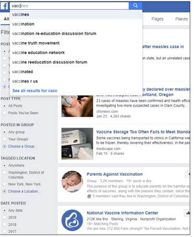The width and height of the screenshot is (194, 237).
Task: Click 'Jan 23 · 4,263 shares' text
Action: coord(113,116)
